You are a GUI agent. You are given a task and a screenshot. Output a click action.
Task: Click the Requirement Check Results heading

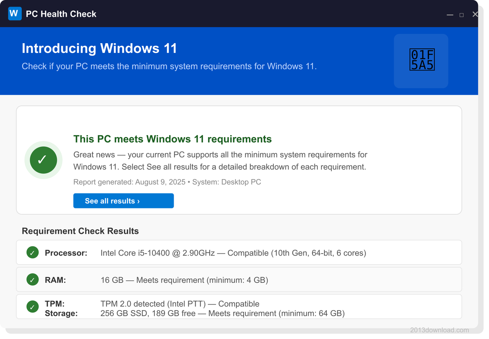pos(80,231)
